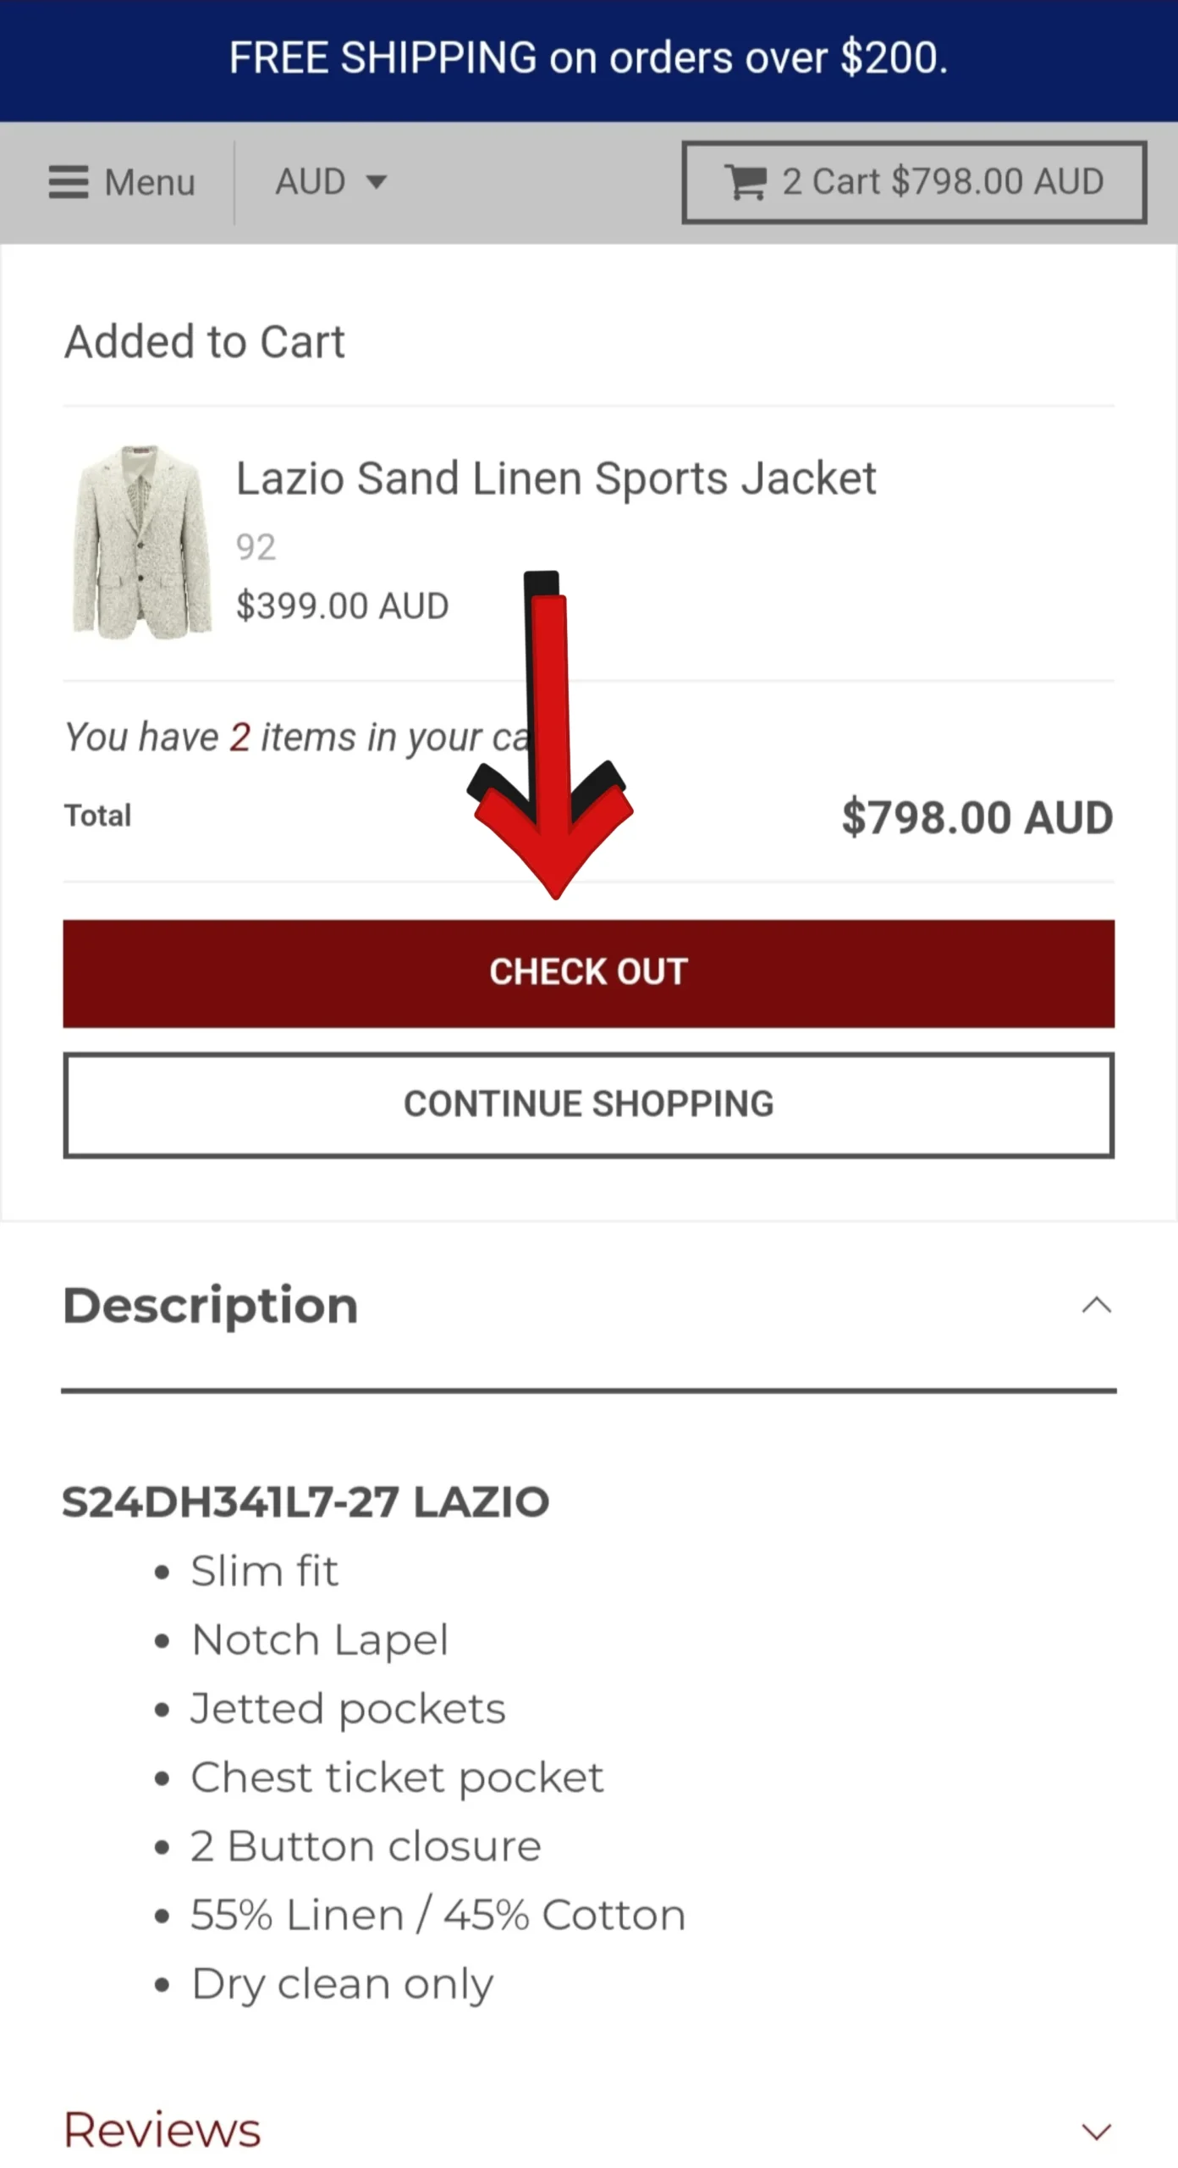Click the sand linen jacket thumbnail

(141, 542)
